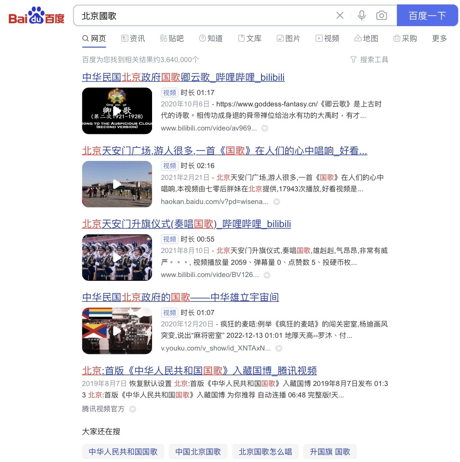Click the v.youku.com/v_show URL

click(x=216, y=348)
